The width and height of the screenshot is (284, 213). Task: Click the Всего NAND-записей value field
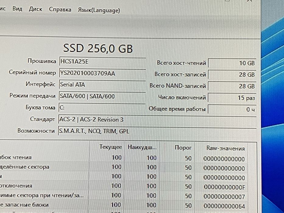(x=232, y=86)
